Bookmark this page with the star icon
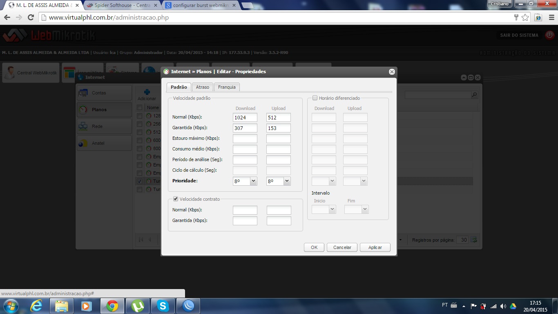 (x=525, y=18)
